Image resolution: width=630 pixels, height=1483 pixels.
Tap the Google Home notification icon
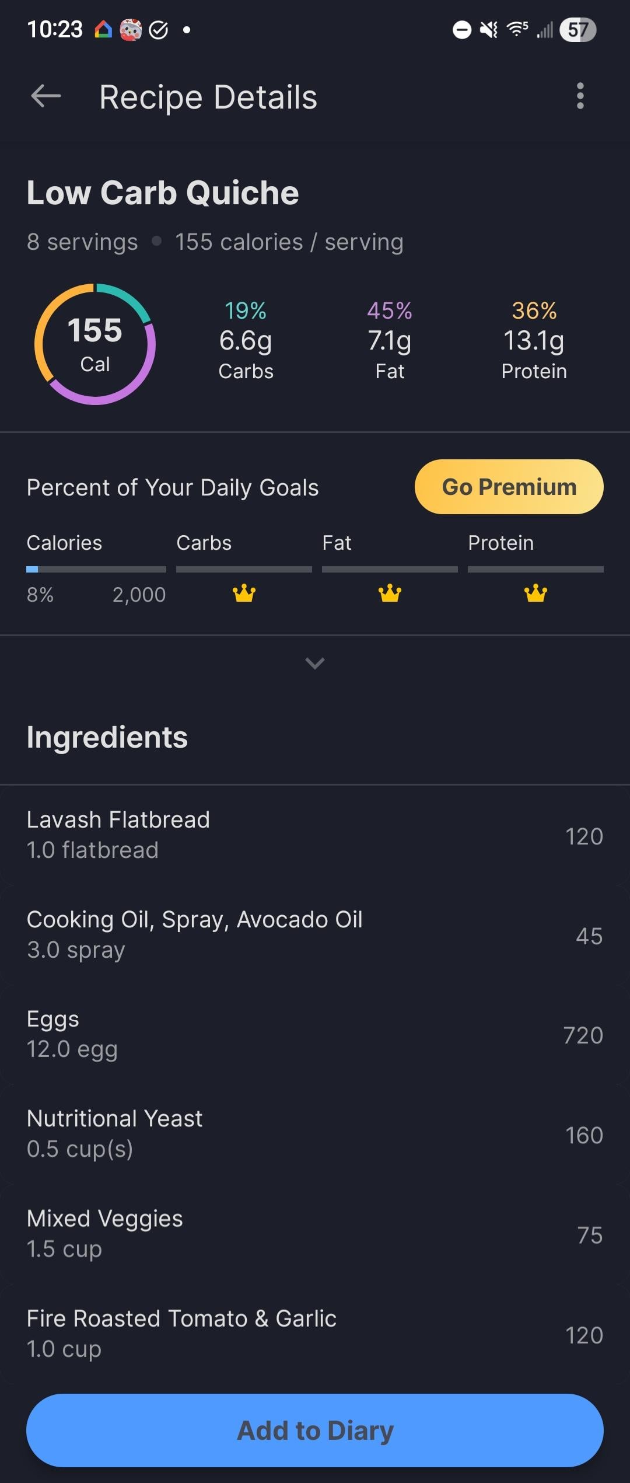[x=103, y=30]
